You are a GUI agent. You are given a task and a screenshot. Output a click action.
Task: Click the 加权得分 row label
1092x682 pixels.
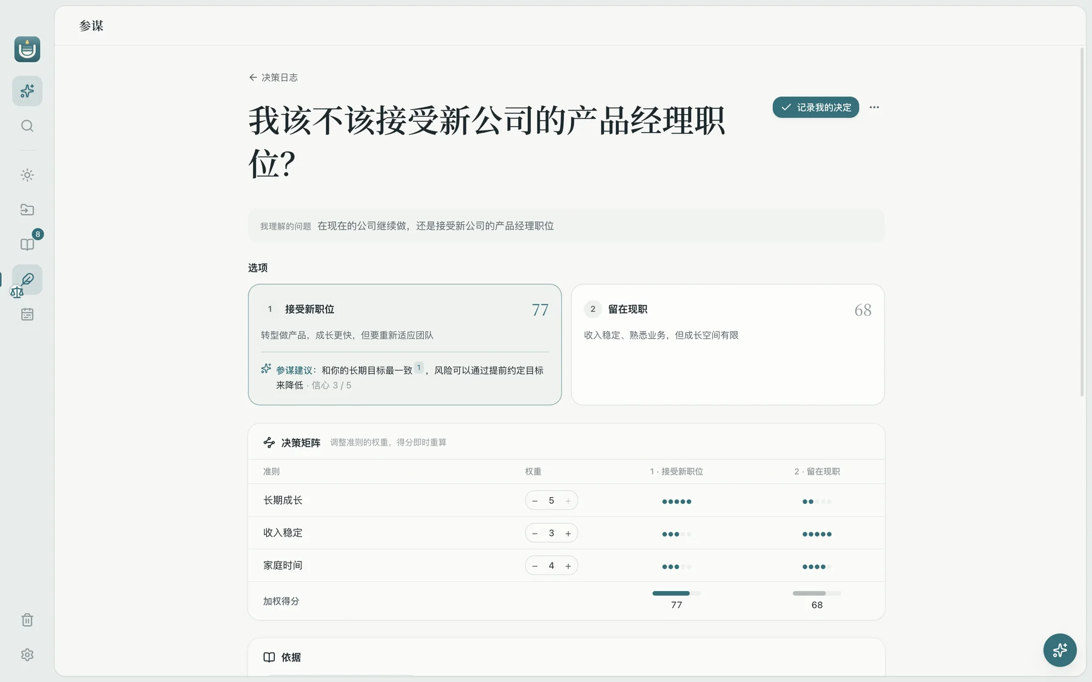point(281,601)
